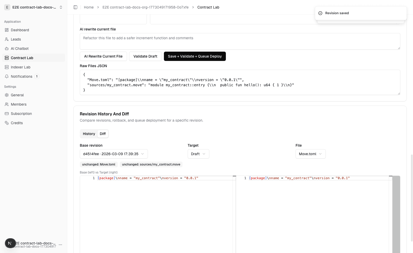Open AI Chatbot via its robot icon

[7, 49]
